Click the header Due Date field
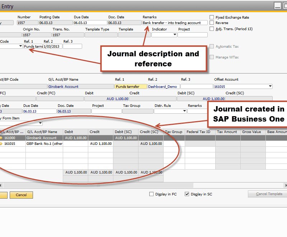 click(x=90, y=23)
